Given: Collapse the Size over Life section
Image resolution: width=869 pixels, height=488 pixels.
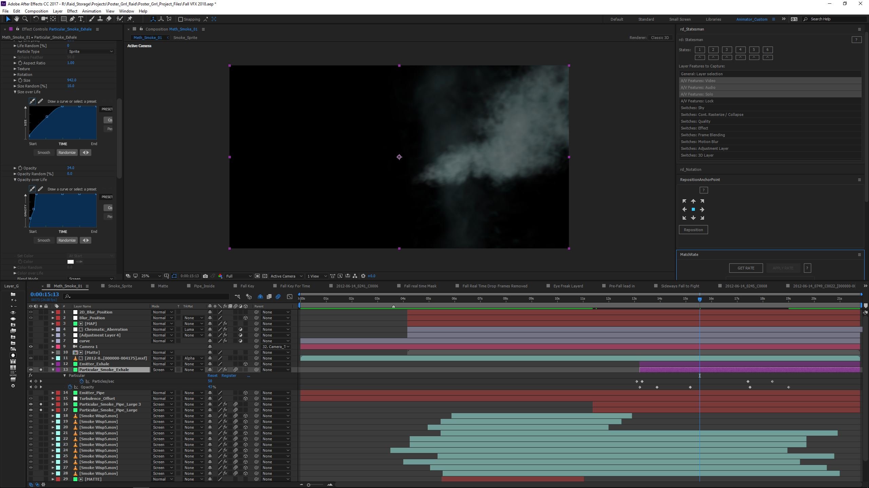Looking at the screenshot, I should pyautogui.click(x=15, y=92).
